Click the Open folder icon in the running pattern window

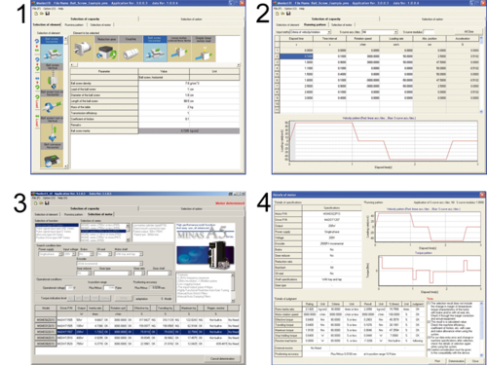(282, 14)
